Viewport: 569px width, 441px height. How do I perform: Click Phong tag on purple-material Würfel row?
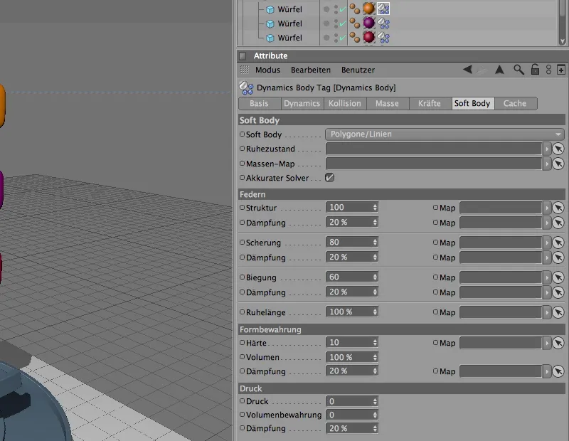click(x=354, y=23)
